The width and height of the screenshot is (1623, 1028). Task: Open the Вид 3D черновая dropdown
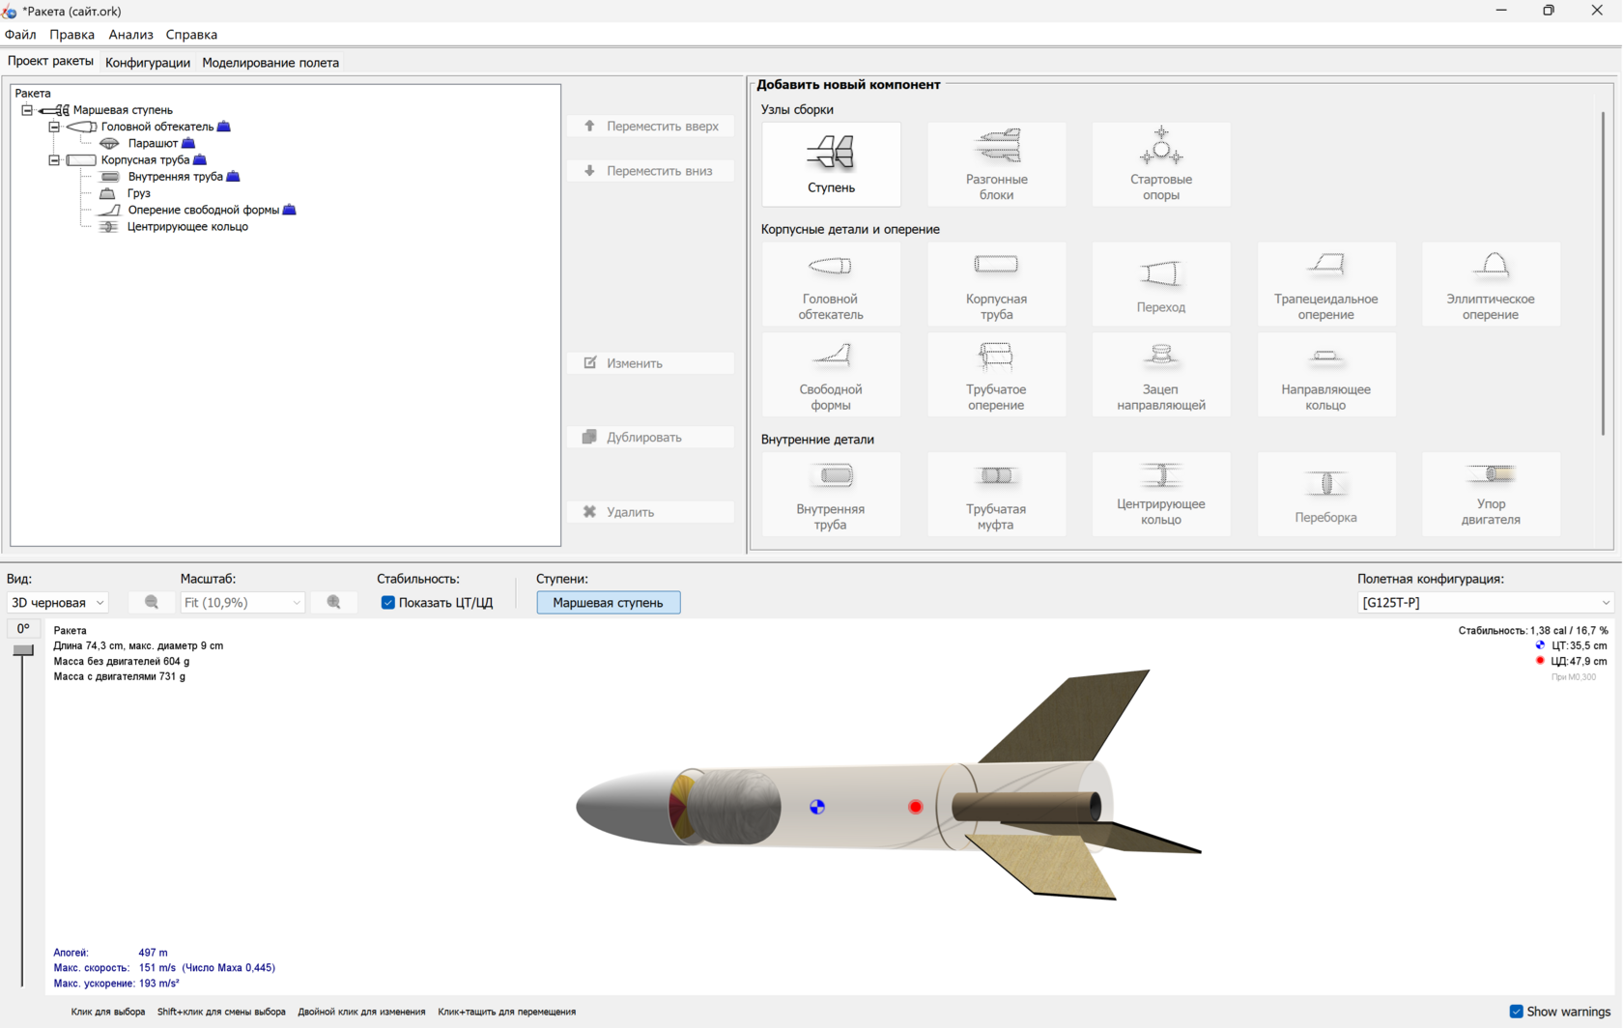point(57,602)
